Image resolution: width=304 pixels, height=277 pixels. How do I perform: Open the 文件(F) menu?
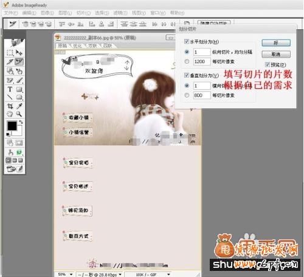11,13
